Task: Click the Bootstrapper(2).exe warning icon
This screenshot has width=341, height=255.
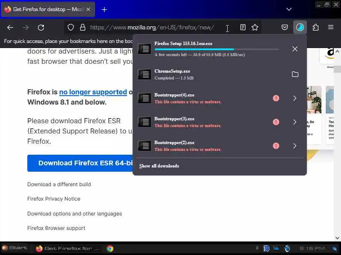Action: [x=276, y=146]
